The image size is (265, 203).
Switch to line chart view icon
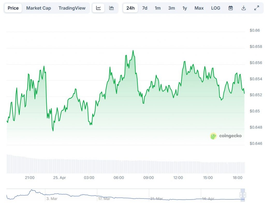coord(98,8)
